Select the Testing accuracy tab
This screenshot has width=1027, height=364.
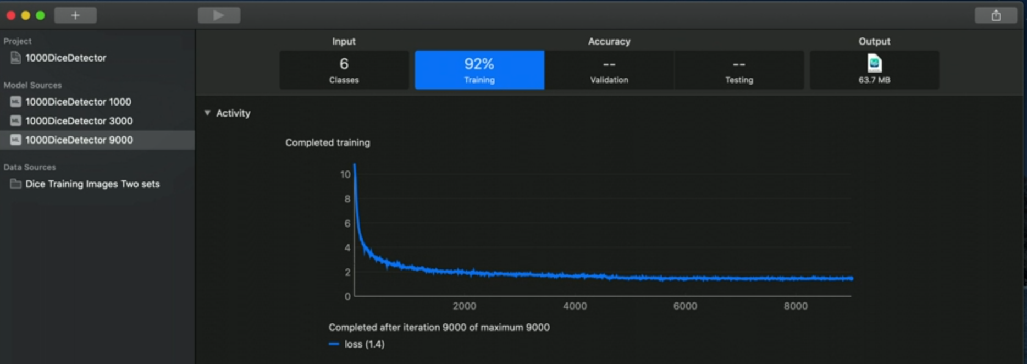pyautogui.click(x=738, y=70)
